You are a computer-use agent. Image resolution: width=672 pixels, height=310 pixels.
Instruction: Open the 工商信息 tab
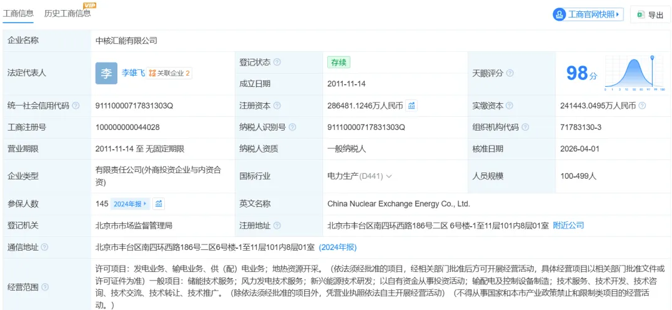(x=20, y=13)
